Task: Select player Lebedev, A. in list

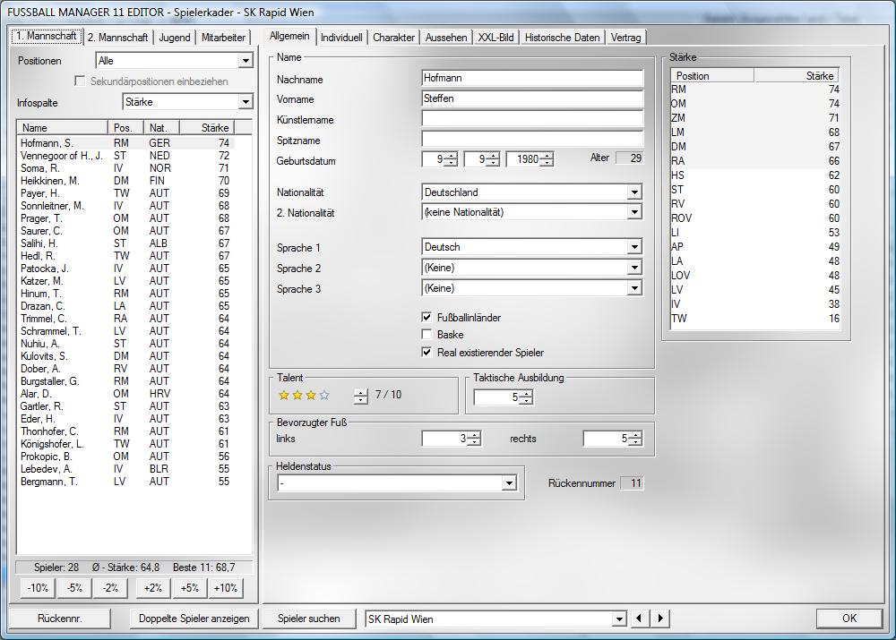Action: point(125,469)
